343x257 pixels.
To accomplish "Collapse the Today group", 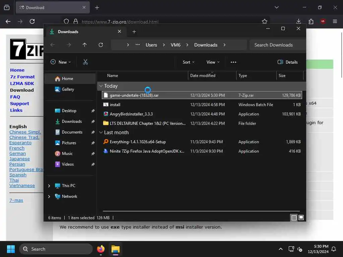I will coord(101,86).
